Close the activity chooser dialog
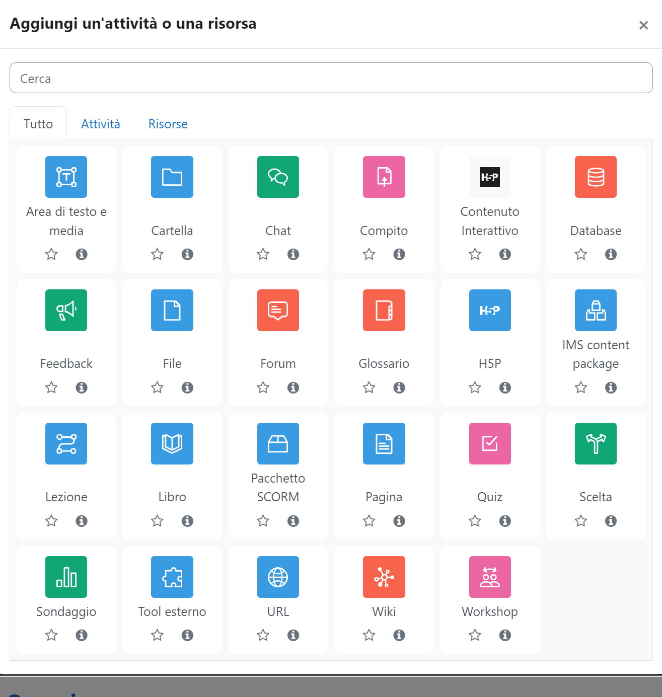 coord(643,25)
